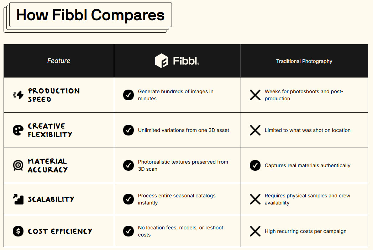The image size is (373, 250).
Task: Click the How Fibbl Compares title card
Action: coord(90,15)
